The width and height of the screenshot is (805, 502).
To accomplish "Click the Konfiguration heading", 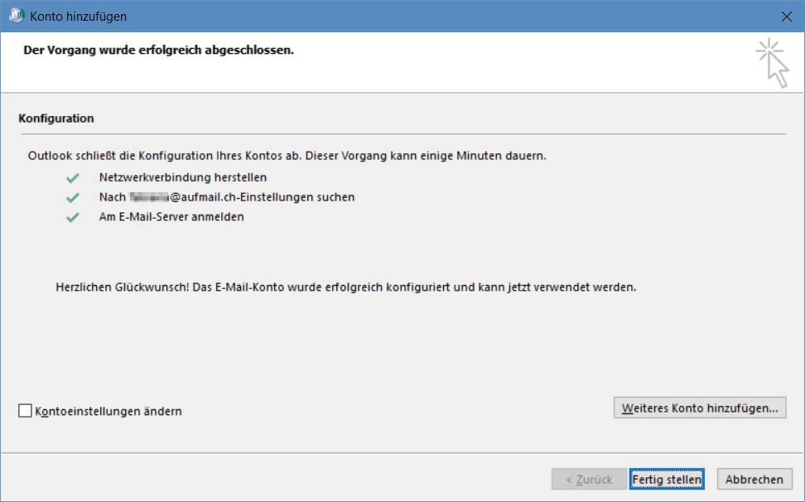I will point(56,118).
